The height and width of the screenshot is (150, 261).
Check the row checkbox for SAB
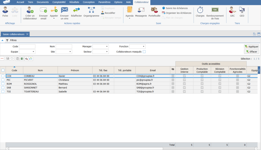click(3, 87)
